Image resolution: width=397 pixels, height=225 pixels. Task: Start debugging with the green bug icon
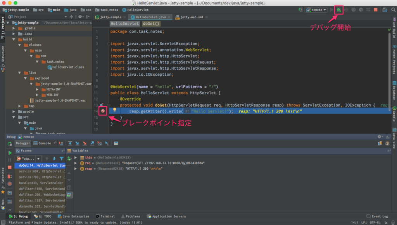pyautogui.click(x=339, y=10)
